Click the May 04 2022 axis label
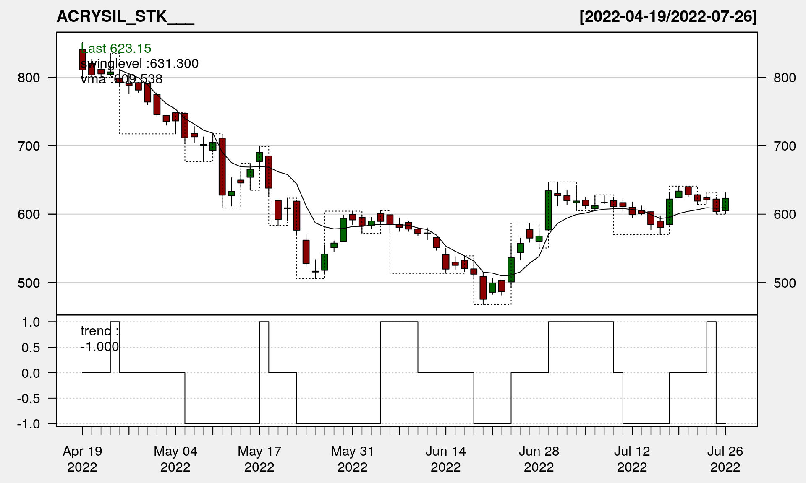Viewport: 806px width, 483px height. [x=175, y=459]
